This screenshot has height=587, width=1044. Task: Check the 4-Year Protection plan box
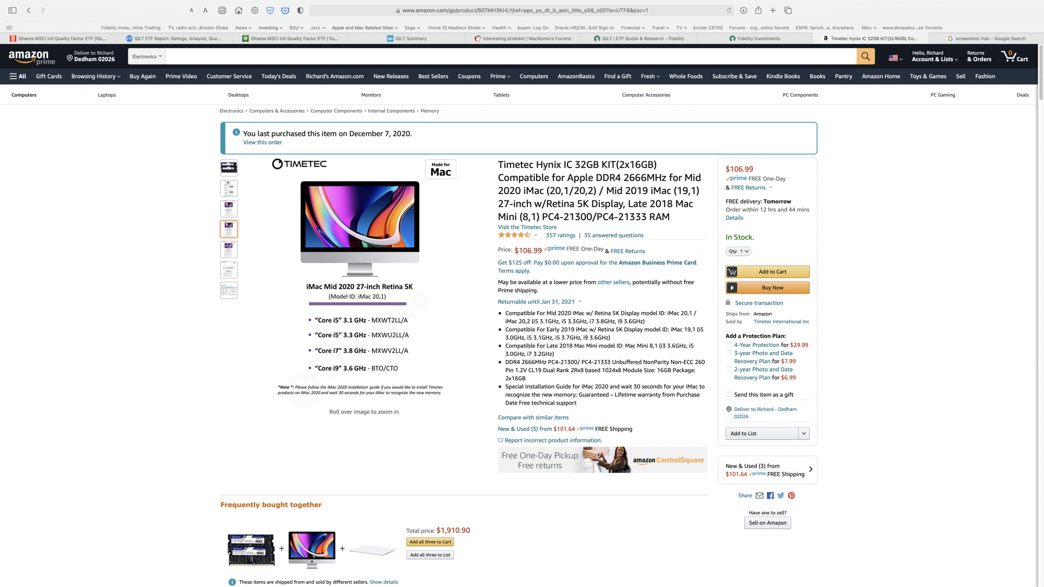(729, 345)
